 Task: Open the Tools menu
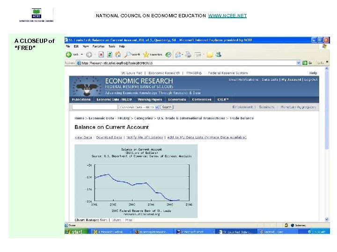112,46
